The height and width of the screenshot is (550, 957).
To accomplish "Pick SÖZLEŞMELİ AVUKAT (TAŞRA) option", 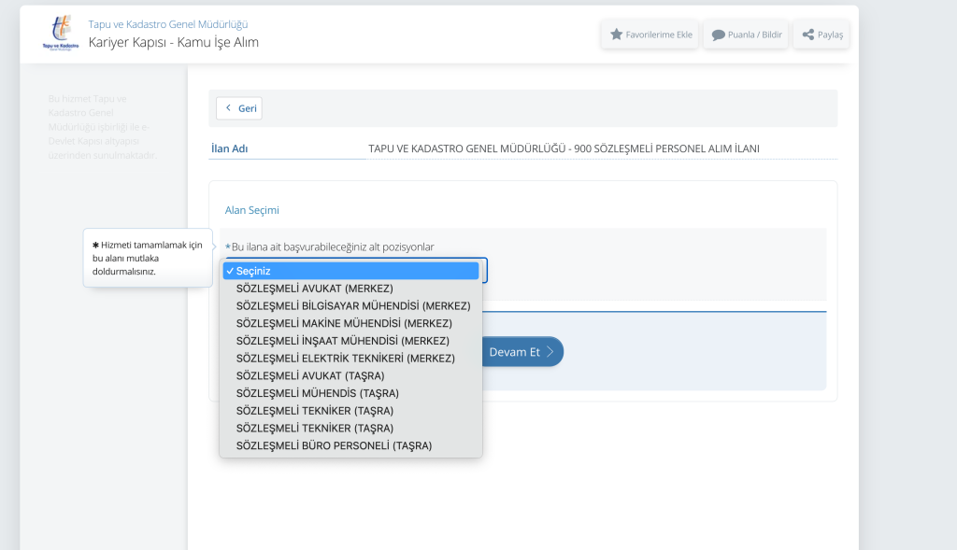I will (309, 375).
